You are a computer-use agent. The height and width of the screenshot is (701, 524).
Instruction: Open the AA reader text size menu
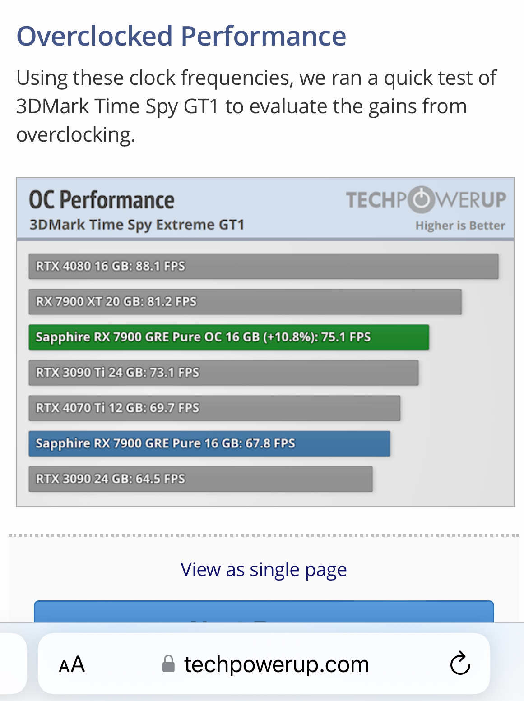[72, 664]
